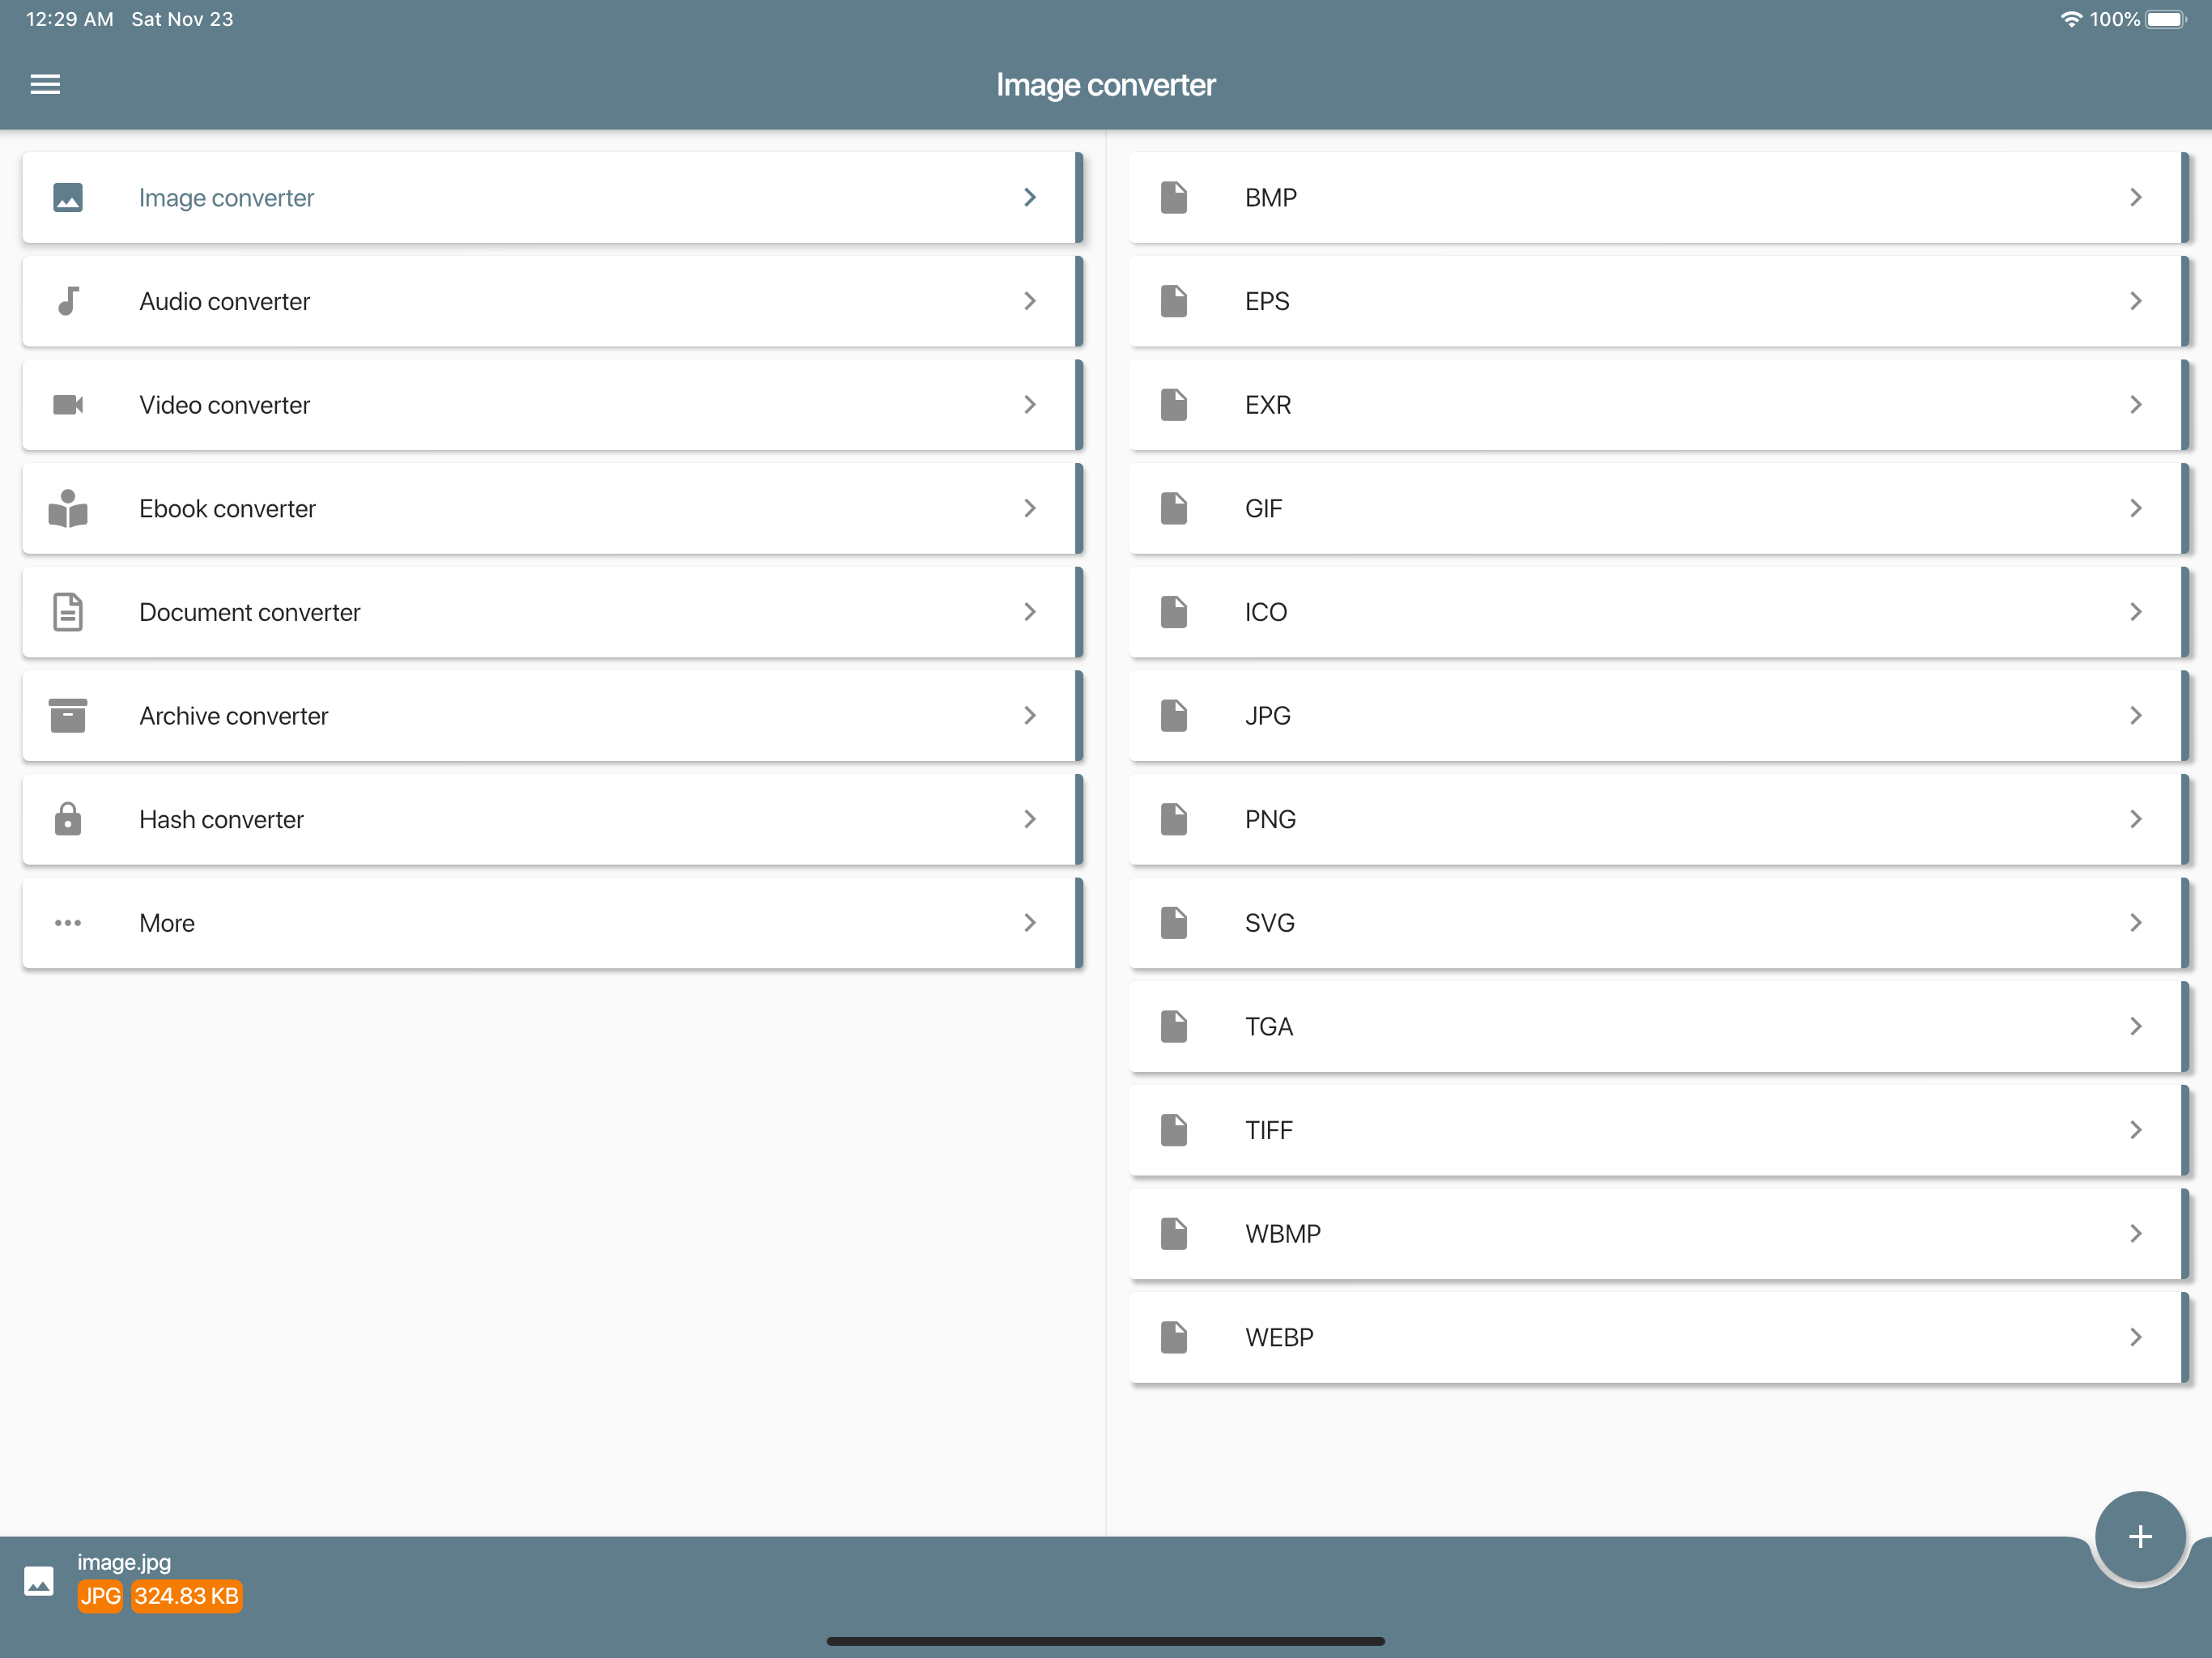Expand the WEBP format arrow

click(x=2135, y=1337)
